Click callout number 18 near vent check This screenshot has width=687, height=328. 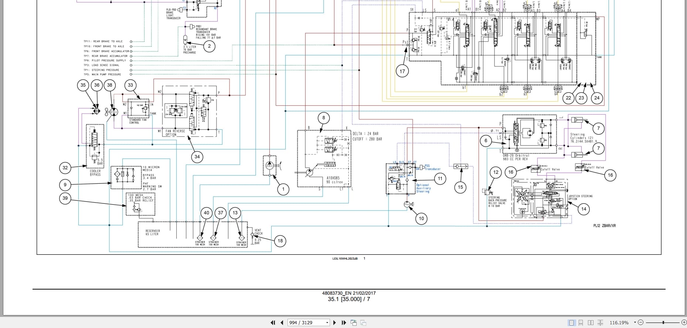pos(280,241)
